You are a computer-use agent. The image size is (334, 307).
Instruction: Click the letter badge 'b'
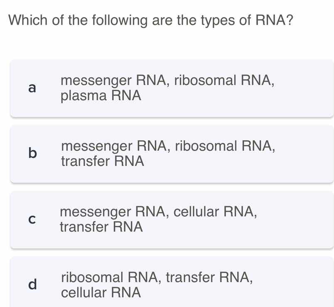(x=32, y=153)
